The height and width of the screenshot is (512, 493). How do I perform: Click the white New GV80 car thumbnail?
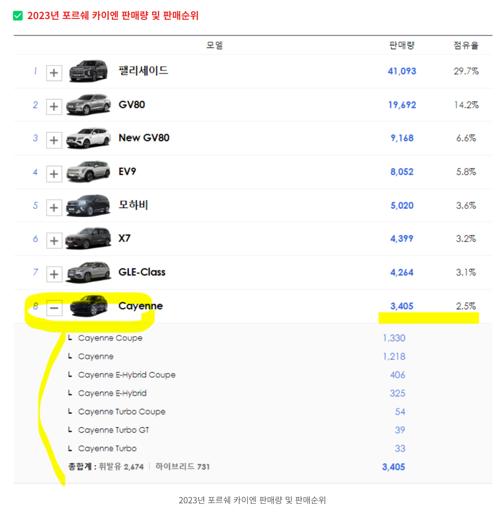pos(88,138)
